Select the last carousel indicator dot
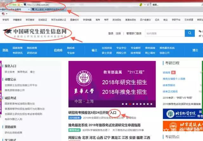Viewport: 203px width, 141px height. click(x=151, y=104)
